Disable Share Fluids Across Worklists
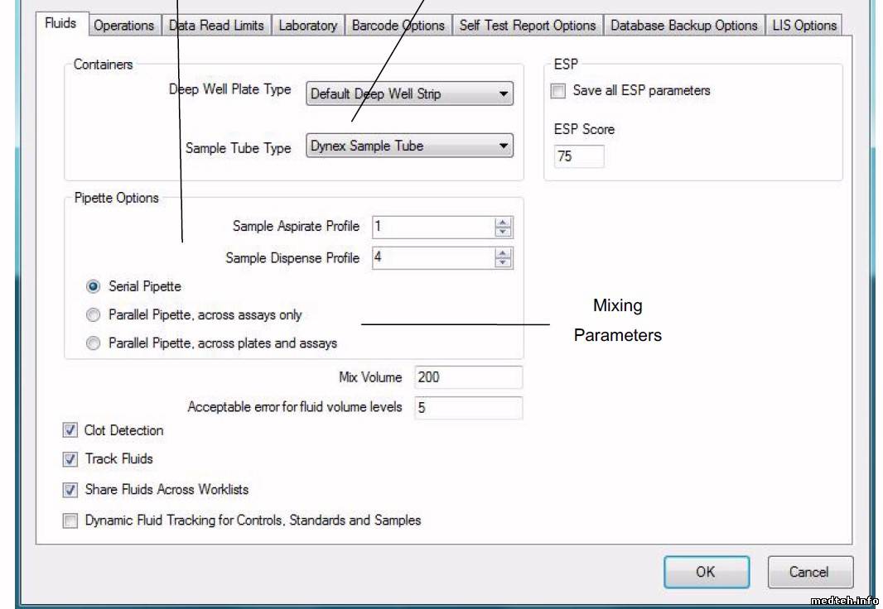The image size is (883, 609). pos(70,490)
